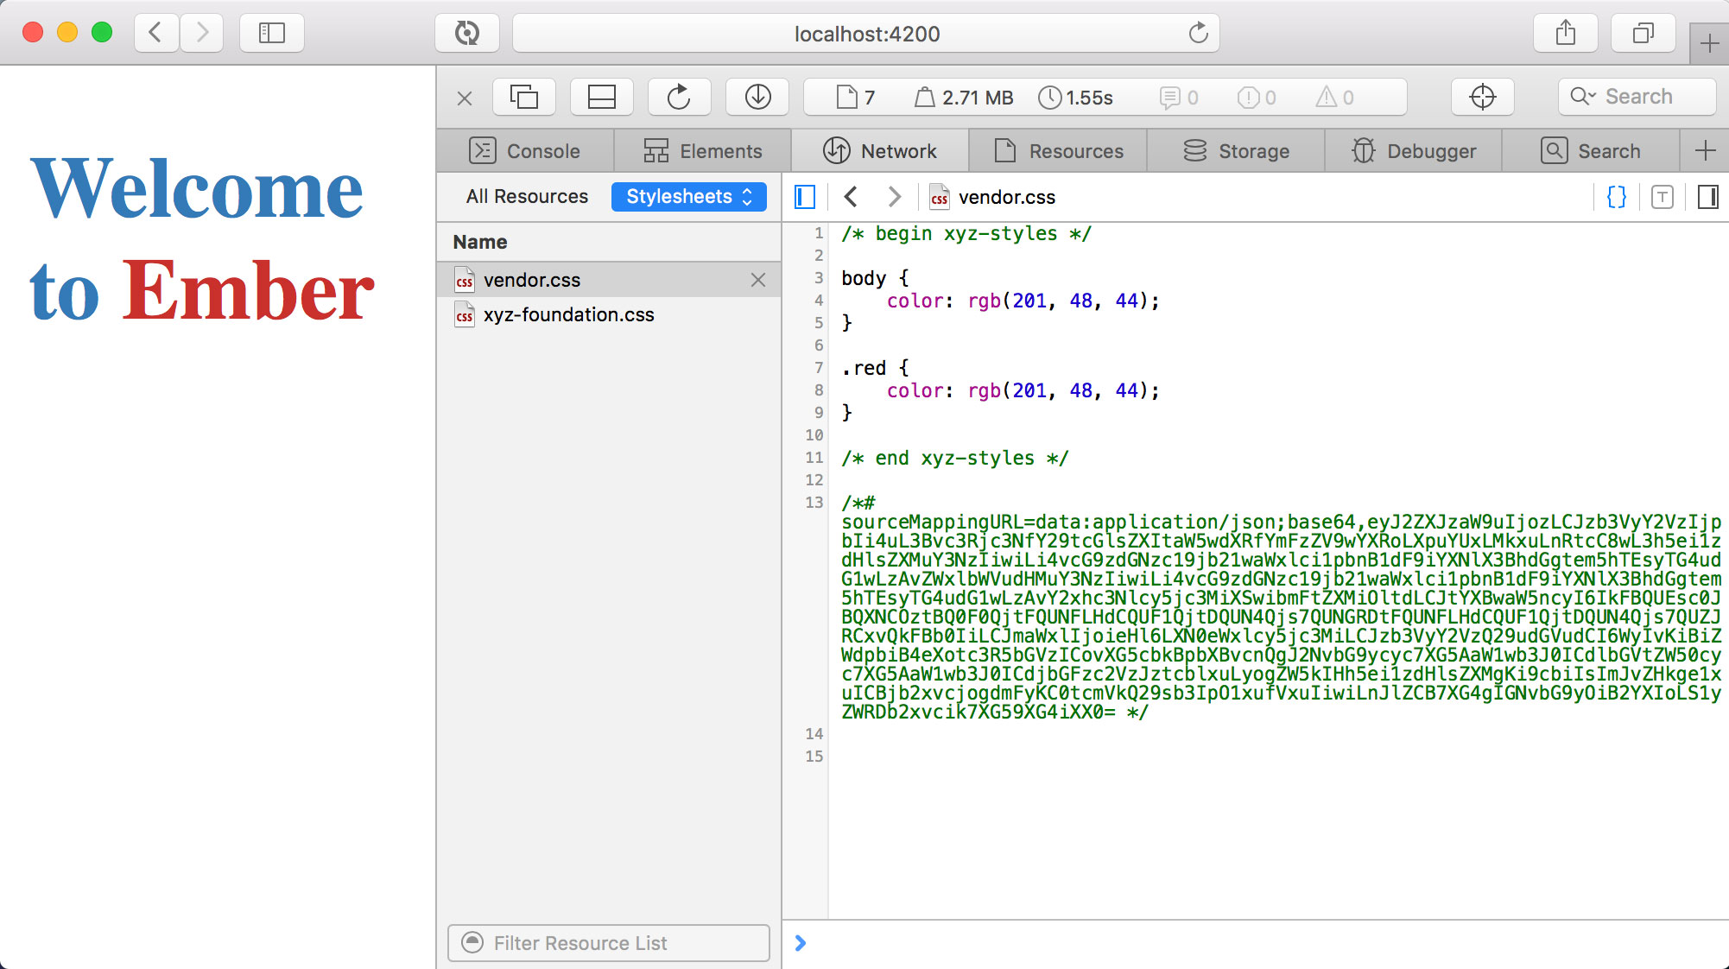1729x969 pixels.
Task: Toggle text encoding display with the T button
Action: (x=1661, y=197)
